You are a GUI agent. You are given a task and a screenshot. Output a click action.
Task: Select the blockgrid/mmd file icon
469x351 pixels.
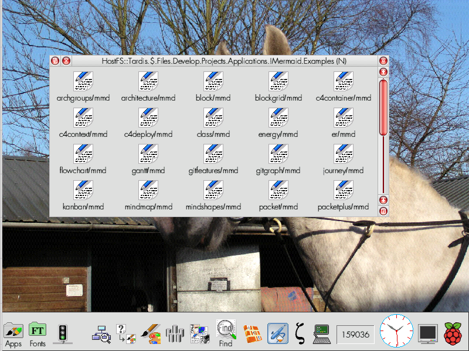click(x=278, y=81)
